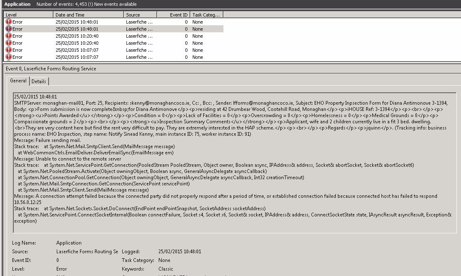Image resolution: width=461 pixels, height=276 pixels.
Task: Click the error icon in the unselected 10:48:01 row
Action: 9,22
